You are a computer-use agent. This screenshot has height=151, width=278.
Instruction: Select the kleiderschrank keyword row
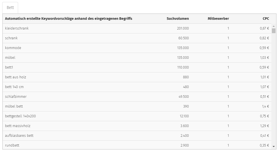pyautogui.click(x=137, y=28)
